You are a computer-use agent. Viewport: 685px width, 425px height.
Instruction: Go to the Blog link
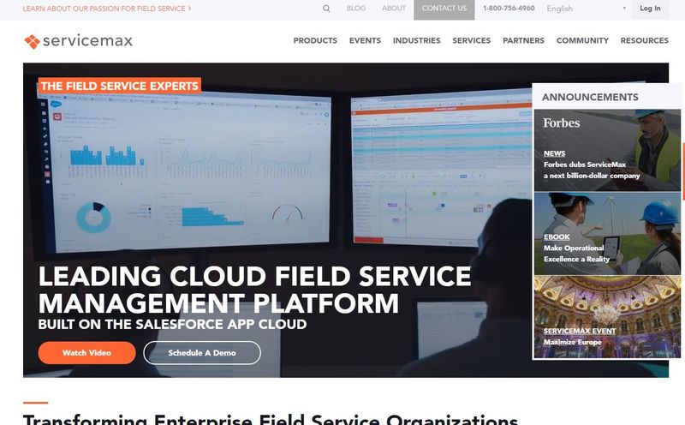(356, 9)
